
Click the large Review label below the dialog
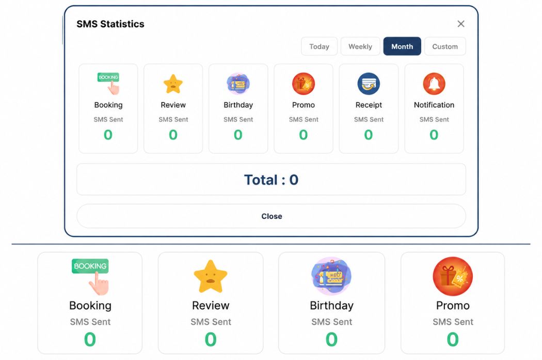(211, 305)
